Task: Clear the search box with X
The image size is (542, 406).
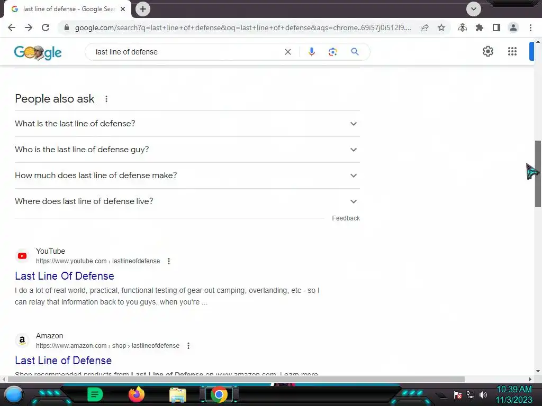Action: click(x=287, y=52)
